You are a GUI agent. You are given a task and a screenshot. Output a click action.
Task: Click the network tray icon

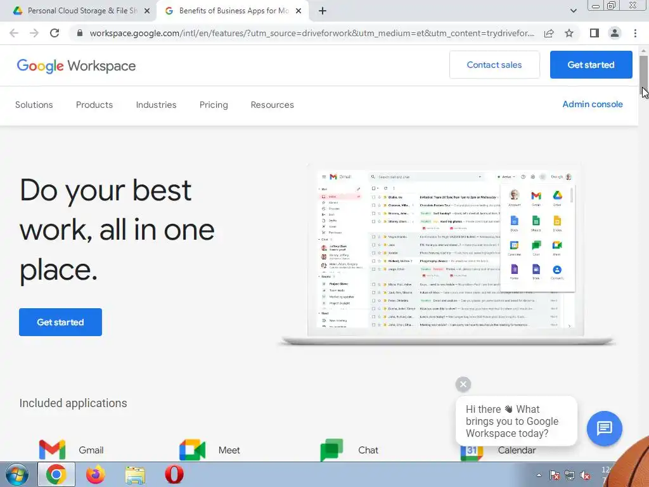pyautogui.click(x=570, y=475)
